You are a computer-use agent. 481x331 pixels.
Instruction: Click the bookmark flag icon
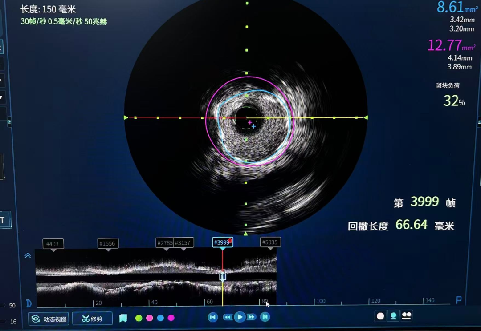[123, 318]
